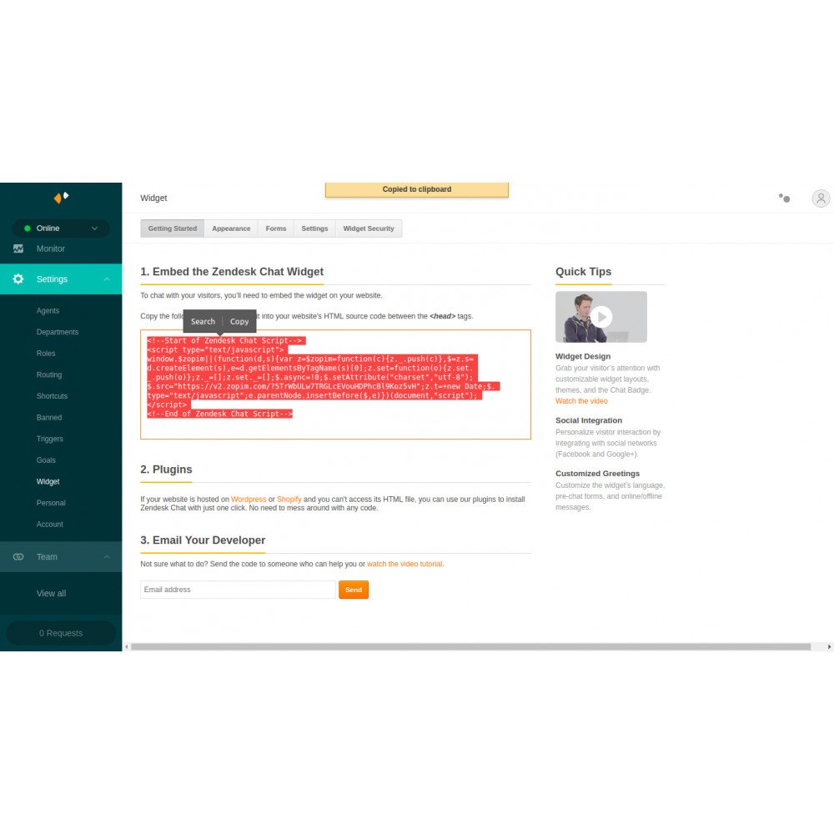Click the Widget Design heading
834x834 pixels.
pyautogui.click(x=582, y=356)
